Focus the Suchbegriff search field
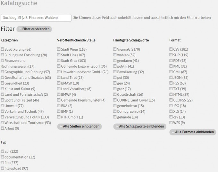The image size is (218, 172). [x=36, y=18]
